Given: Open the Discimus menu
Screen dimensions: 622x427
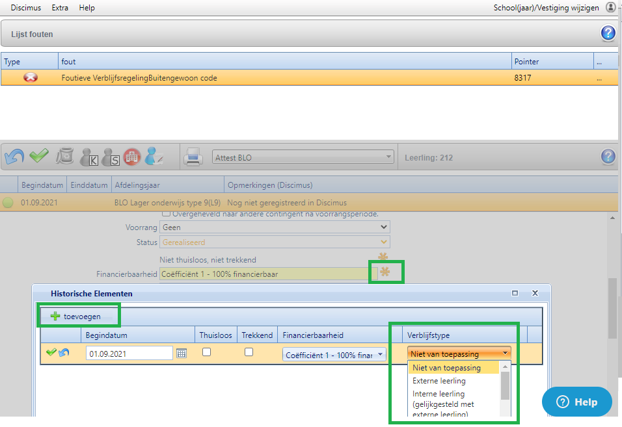Looking at the screenshot, I should tap(26, 8).
